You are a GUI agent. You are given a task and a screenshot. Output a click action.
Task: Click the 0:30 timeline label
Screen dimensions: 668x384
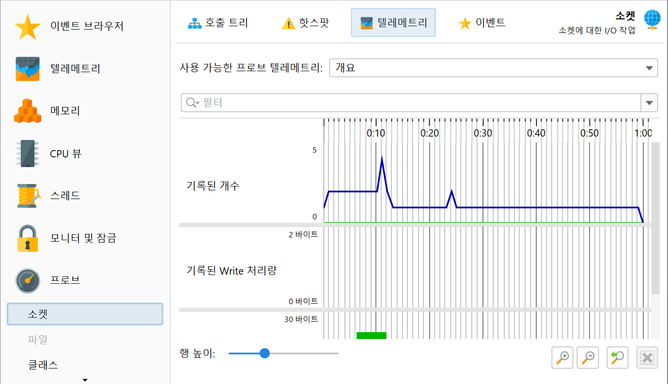(x=482, y=133)
